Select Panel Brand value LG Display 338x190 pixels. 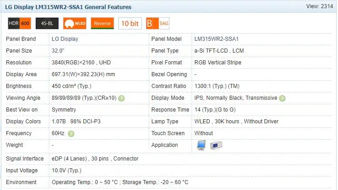click(65, 39)
